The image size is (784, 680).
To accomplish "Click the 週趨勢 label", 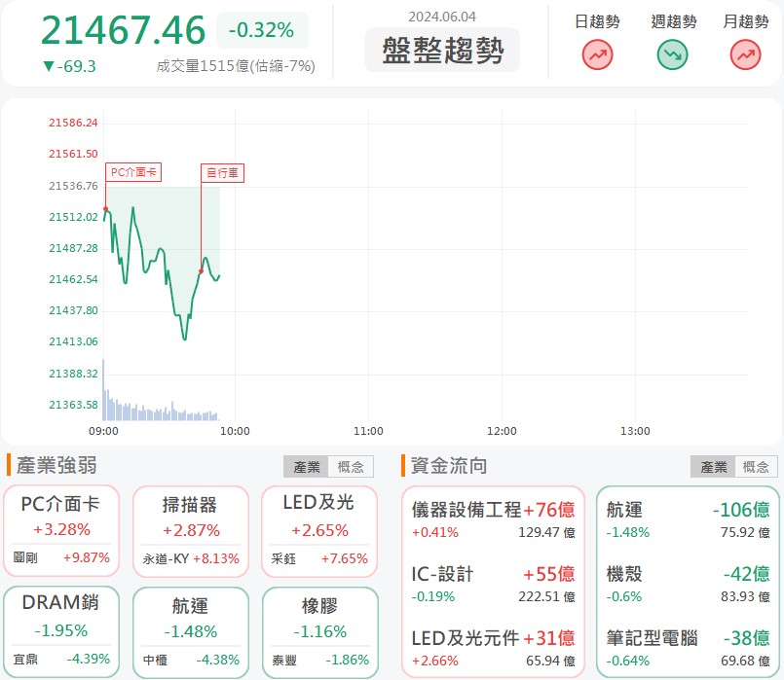I will pos(674,21).
